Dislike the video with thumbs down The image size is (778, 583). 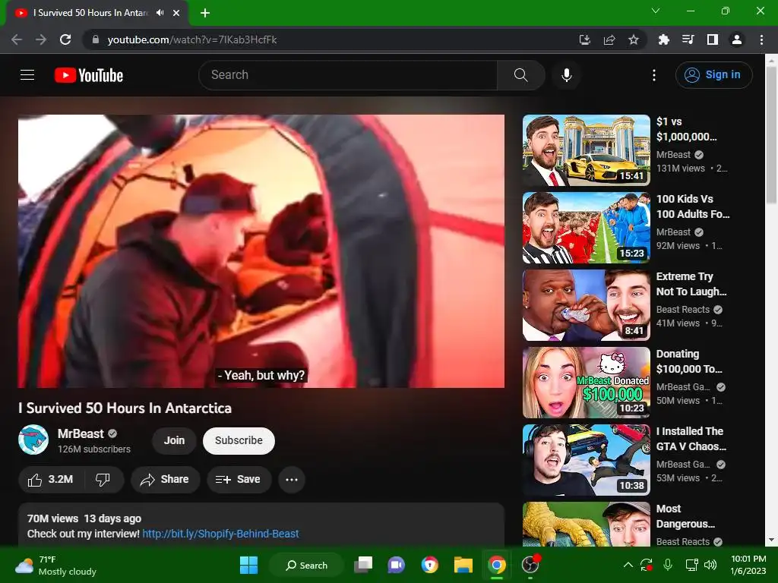(x=103, y=480)
